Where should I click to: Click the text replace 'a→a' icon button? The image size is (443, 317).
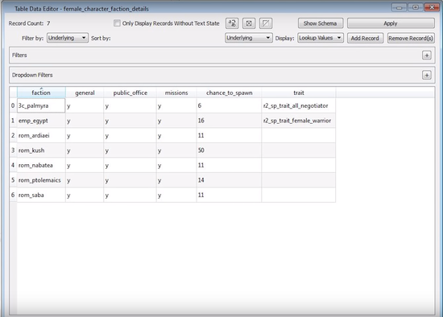pyautogui.click(x=232, y=23)
